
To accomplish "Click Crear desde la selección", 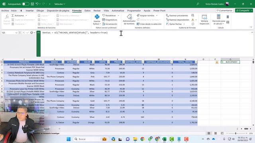I will [149, 24].
